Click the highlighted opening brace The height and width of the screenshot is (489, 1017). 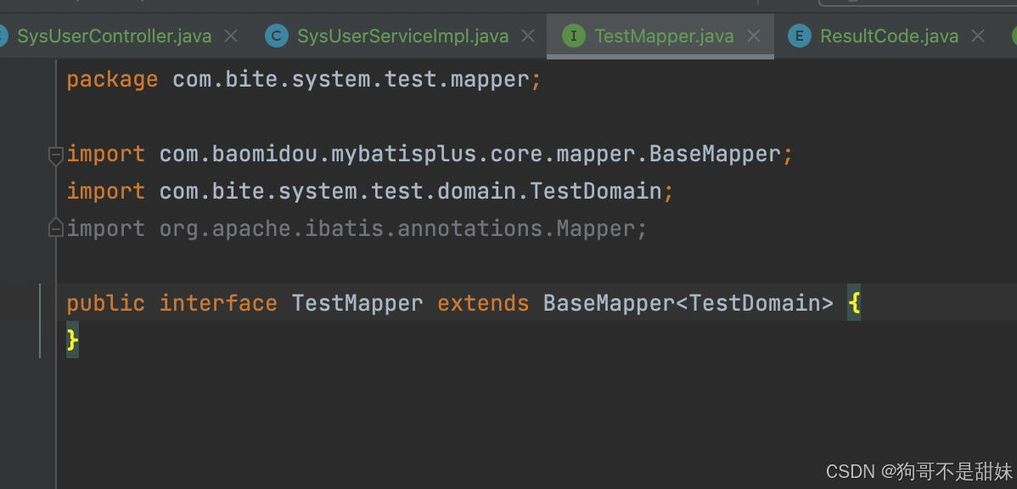coord(854,303)
